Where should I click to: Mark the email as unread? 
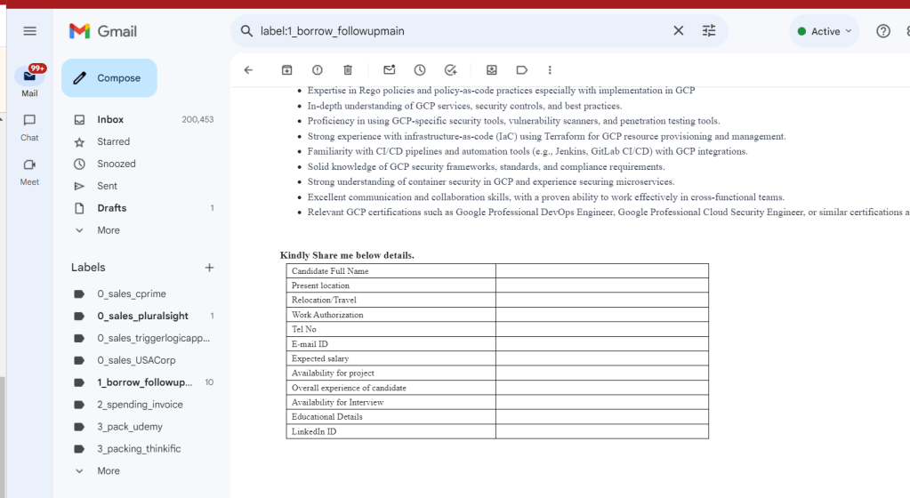[x=390, y=69]
